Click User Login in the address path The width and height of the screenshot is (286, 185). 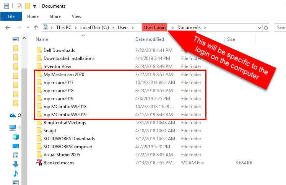click(x=155, y=28)
